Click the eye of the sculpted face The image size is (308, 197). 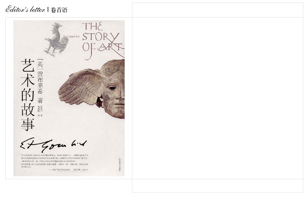112,88
